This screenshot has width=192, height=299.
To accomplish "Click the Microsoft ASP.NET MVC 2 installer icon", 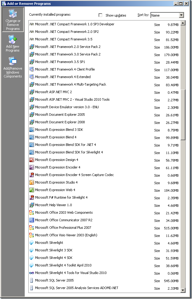I will (31, 92).
